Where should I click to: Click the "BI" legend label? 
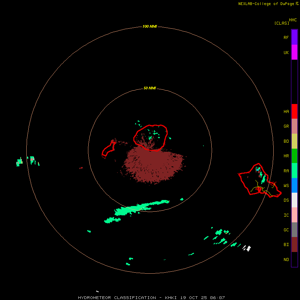point(286,245)
